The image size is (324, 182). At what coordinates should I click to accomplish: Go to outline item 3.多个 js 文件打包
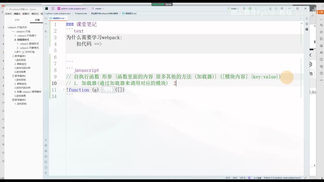pos(25,52)
